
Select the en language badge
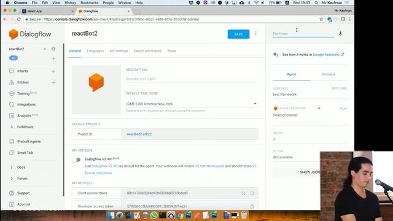coord(14,58)
